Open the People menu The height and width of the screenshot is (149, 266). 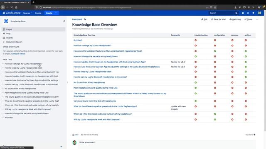click(38, 13)
